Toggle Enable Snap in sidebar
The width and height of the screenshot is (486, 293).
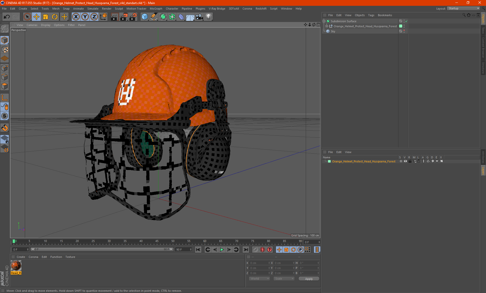tap(5, 128)
